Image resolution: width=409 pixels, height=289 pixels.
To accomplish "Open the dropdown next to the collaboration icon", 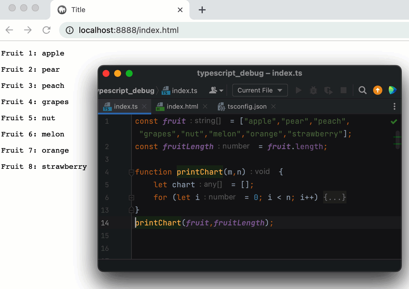I will [x=221, y=90].
